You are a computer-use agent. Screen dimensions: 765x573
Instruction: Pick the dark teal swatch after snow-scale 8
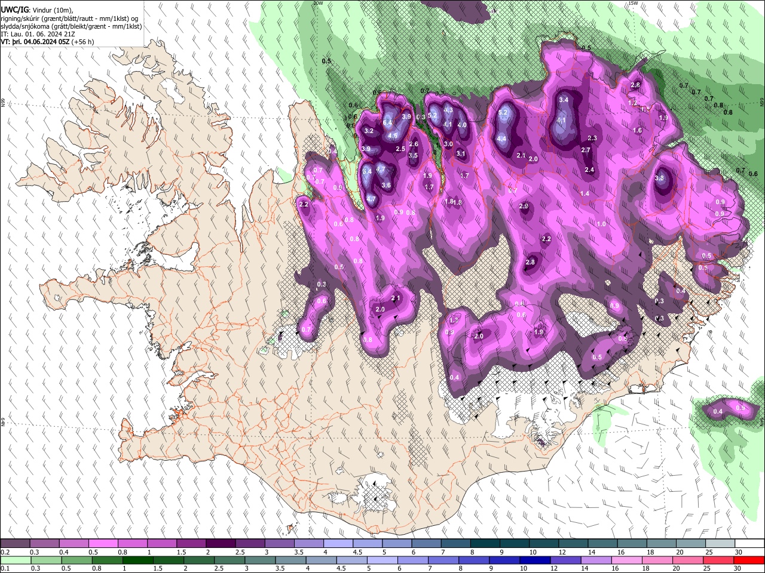485,544
